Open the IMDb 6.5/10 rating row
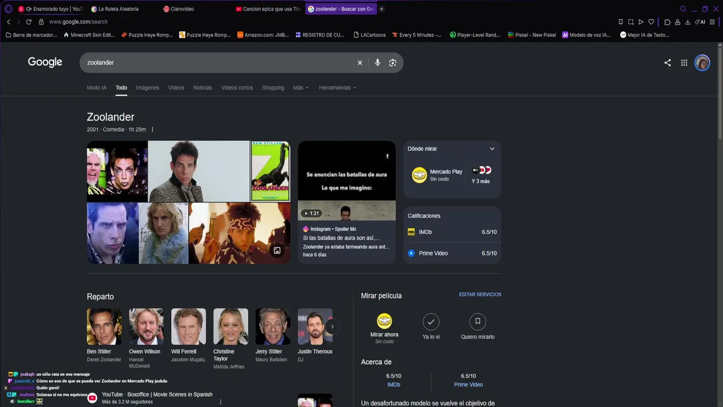The width and height of the screenshot is (723, 407). 452,232
